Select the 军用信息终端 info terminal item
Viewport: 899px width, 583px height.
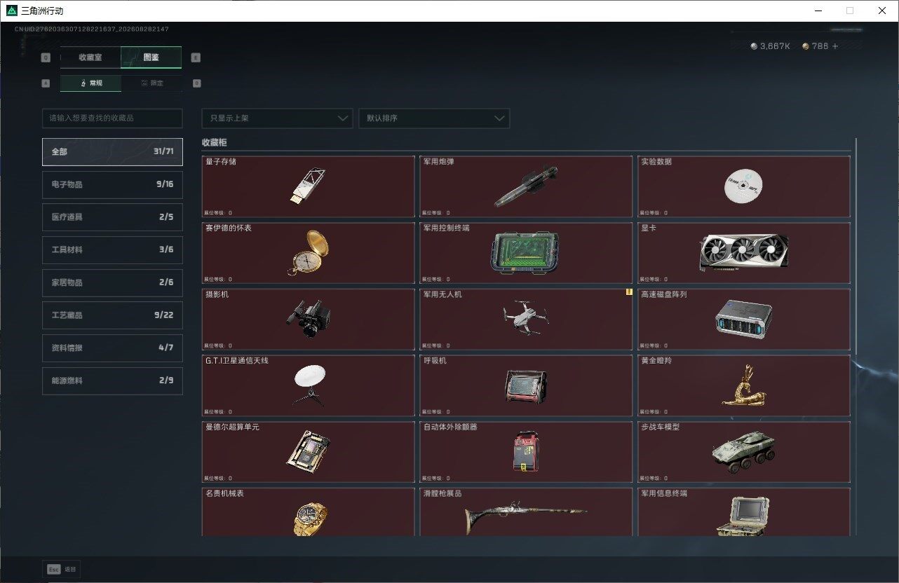click(743, 512)
